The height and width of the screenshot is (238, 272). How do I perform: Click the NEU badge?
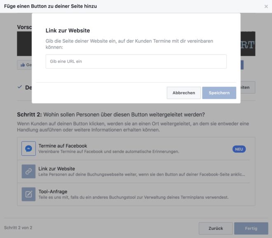coord(239,149)
